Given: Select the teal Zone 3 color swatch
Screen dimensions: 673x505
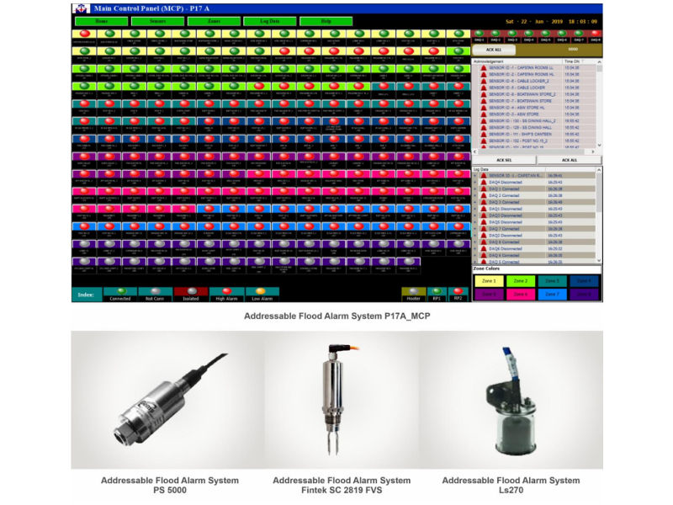Looking at the screenshot, I should [x=552, y=281].
